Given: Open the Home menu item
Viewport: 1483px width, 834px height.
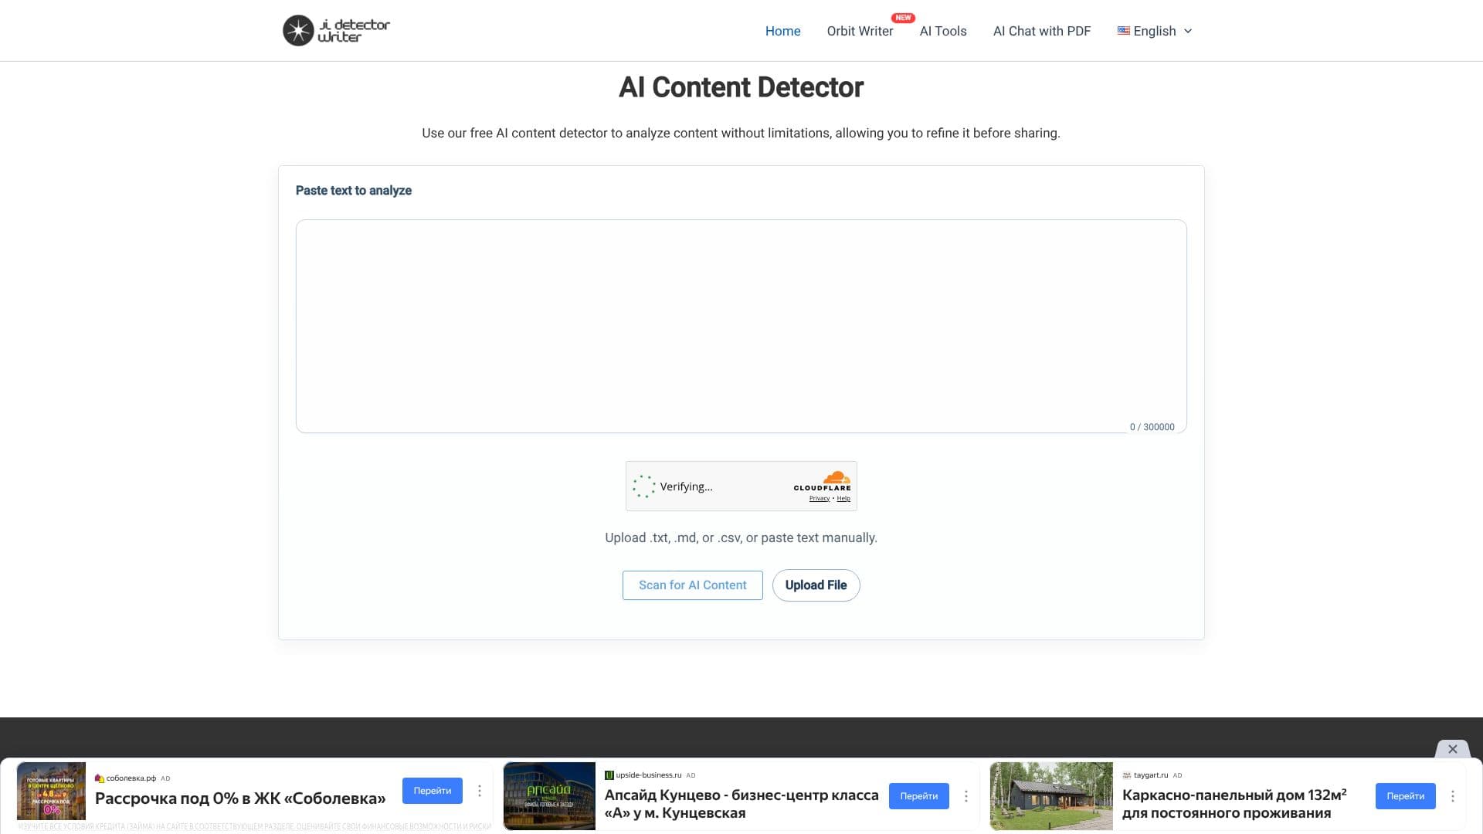Looking at the screenshot, I should click(x=782, y=31).
